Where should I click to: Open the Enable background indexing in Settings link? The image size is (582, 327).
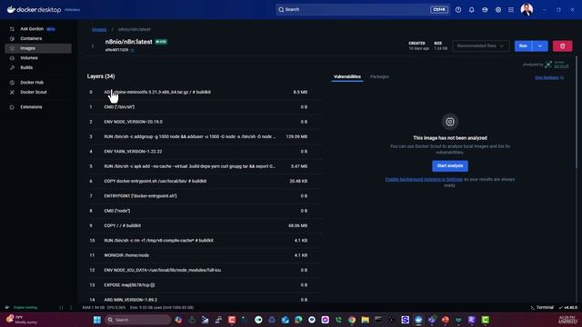pyautogui.click(x=424, y=180)
